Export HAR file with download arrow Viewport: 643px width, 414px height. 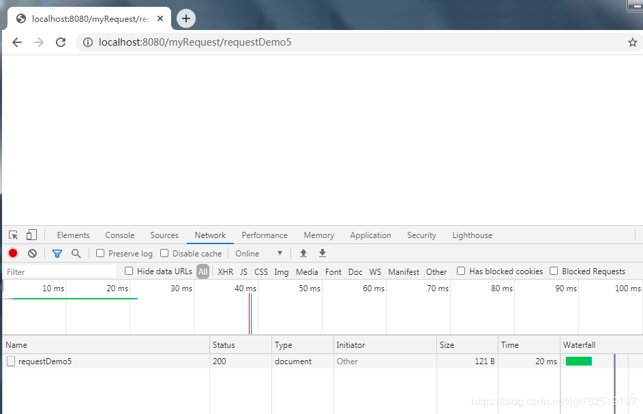(x=323, y=254)
